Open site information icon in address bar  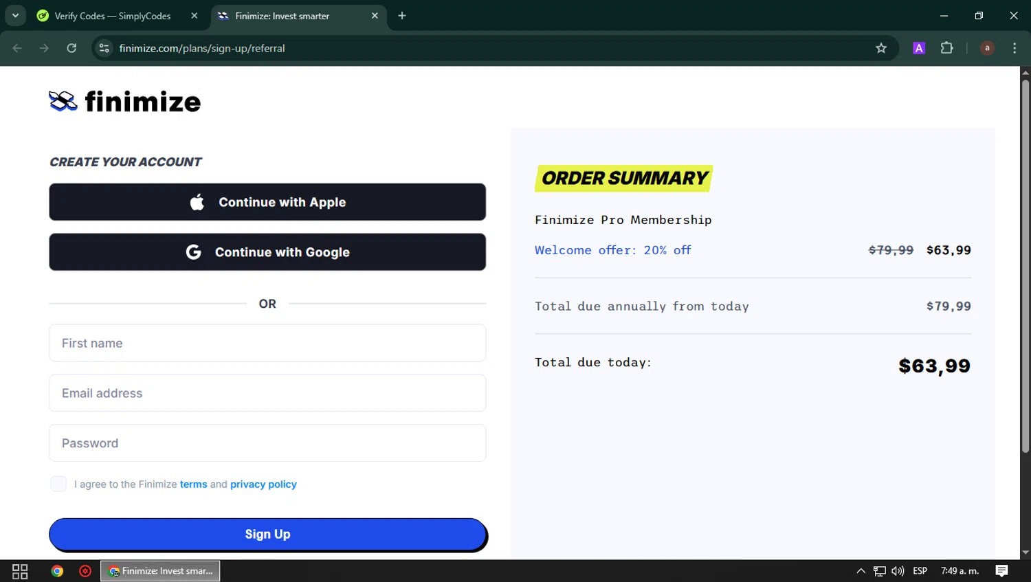(104, 48)
